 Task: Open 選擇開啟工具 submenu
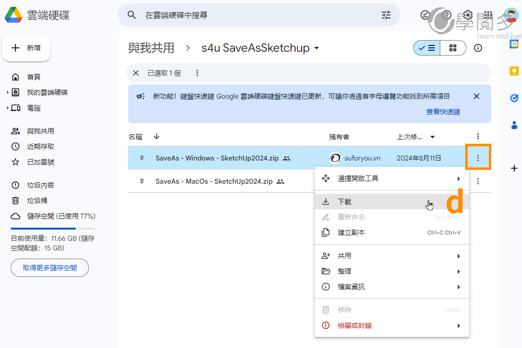[392, 178]
